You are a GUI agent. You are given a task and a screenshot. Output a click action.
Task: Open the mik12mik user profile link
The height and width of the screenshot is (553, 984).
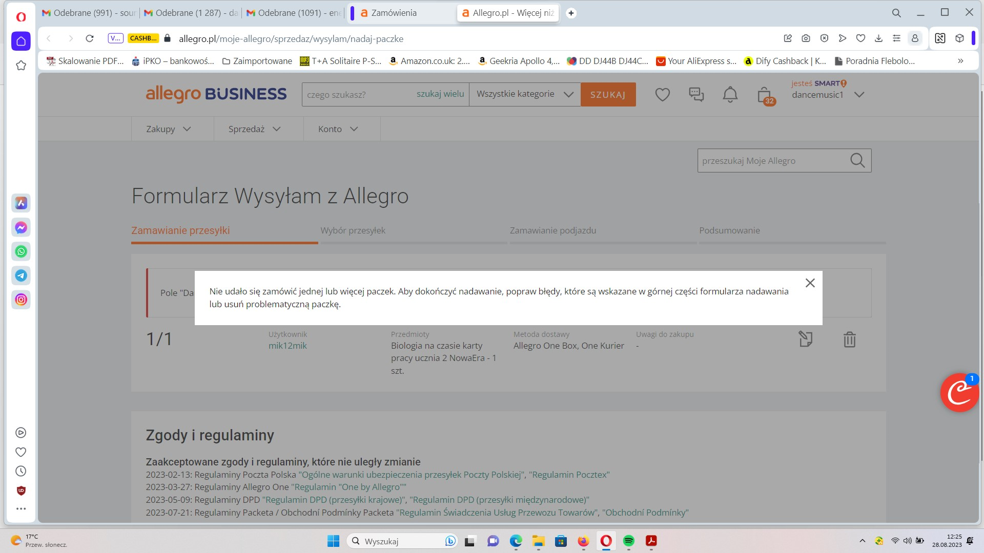[288, 345]
